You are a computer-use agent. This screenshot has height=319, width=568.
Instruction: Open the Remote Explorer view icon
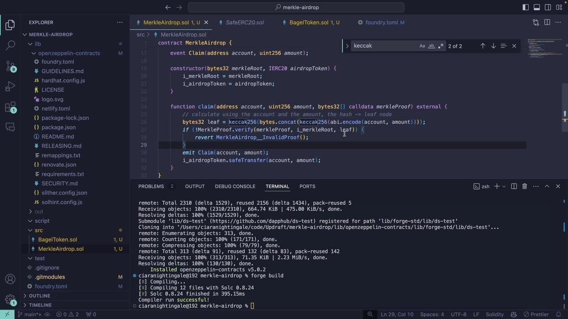pyautogui.click(x=10, y=127)
